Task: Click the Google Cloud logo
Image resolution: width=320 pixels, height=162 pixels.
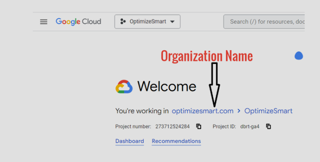Action: pyautogui.click(x=78, y=22)
